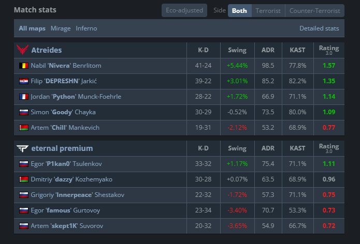Select Both sides filter
Viewport: 360px width, 244px height.
tap(239, 10)
